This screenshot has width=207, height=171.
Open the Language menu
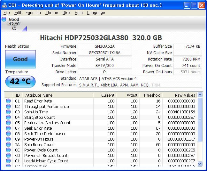[96, 13]
